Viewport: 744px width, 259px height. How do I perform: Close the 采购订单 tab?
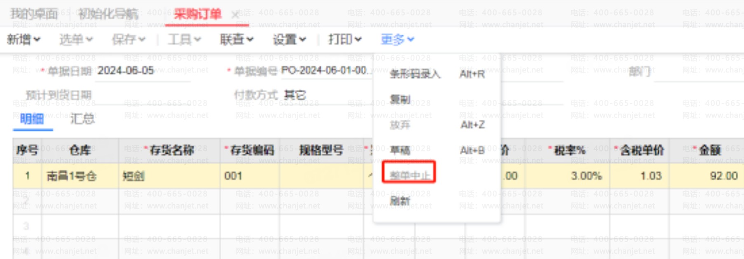tap(235, 15)
